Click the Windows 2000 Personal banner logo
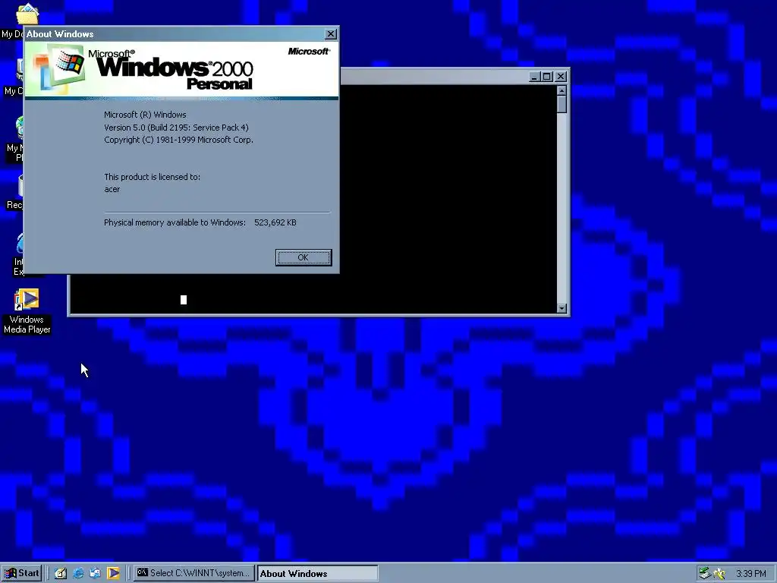 (182, 69)
